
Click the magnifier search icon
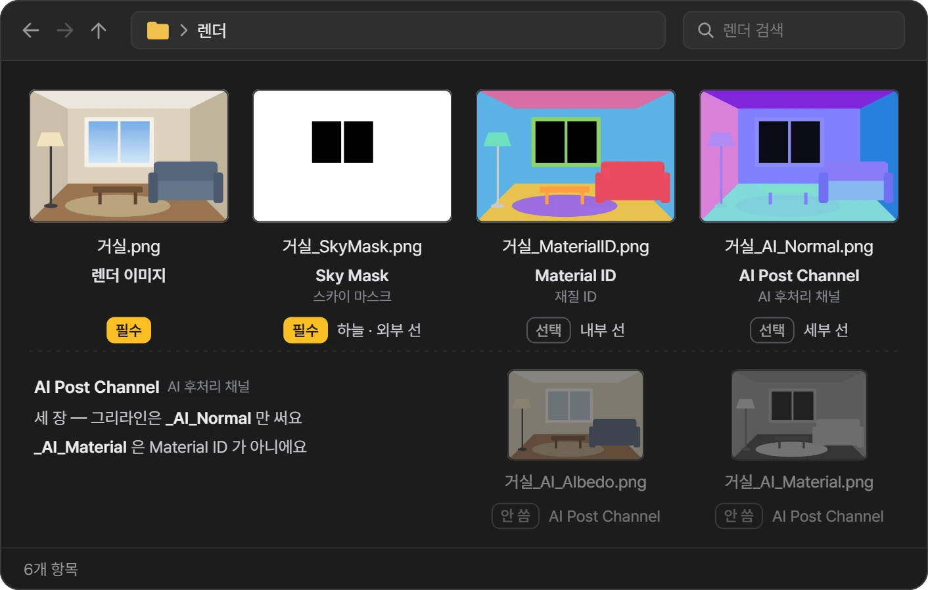(705, 30)
